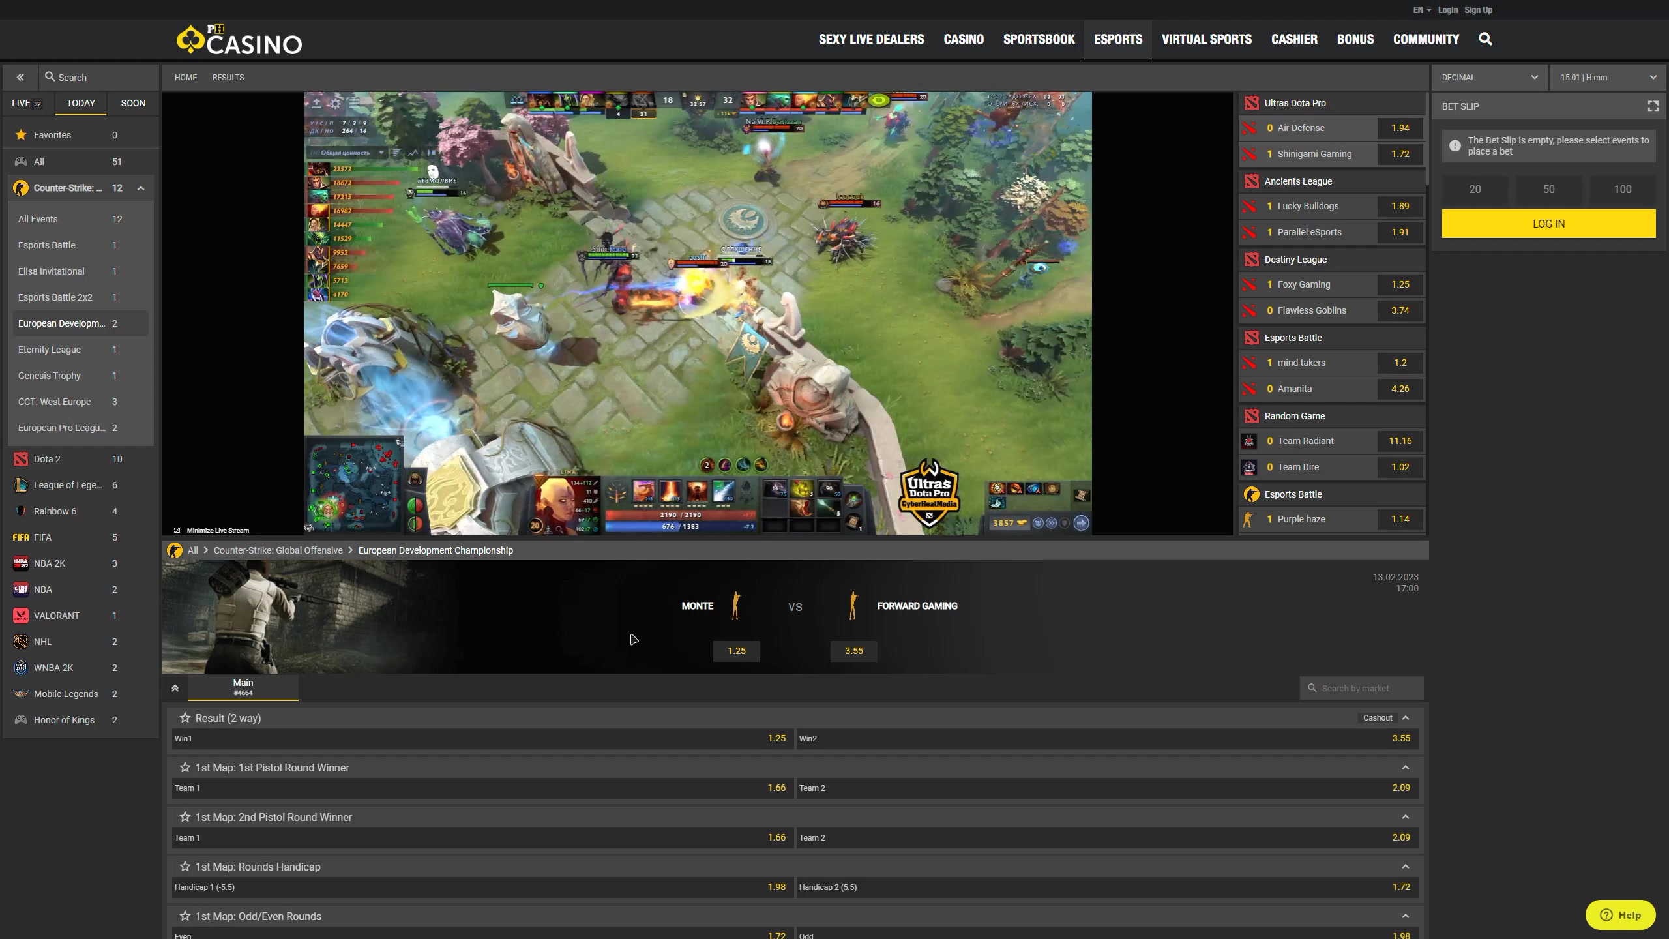
Task: Favorite 1st Map: 1st Pistol Round Winner star
Action: coord(185,768)
